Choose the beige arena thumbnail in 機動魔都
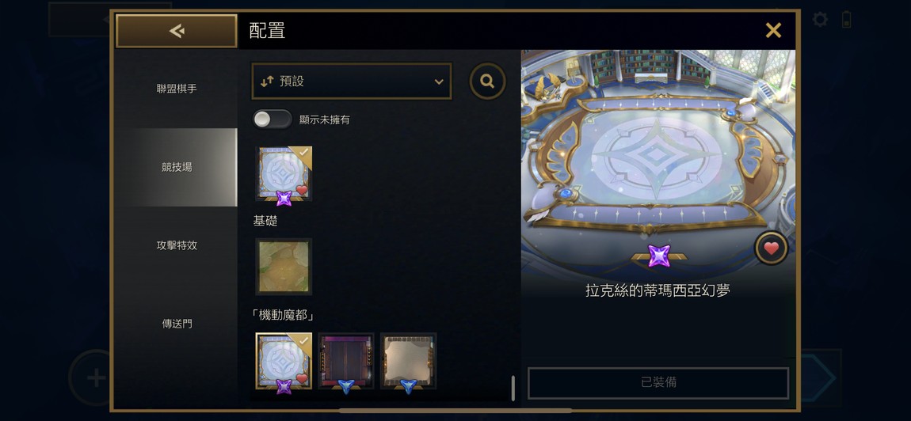 [409, 361]
